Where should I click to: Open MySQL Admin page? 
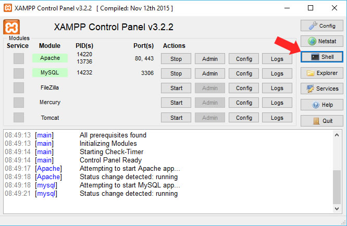tap(210, 73)
